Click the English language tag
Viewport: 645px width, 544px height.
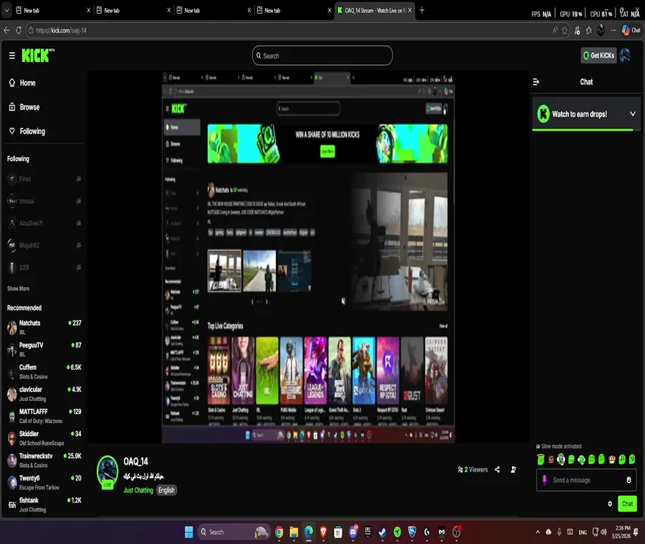pyautogui.click(x=166, y=490)
